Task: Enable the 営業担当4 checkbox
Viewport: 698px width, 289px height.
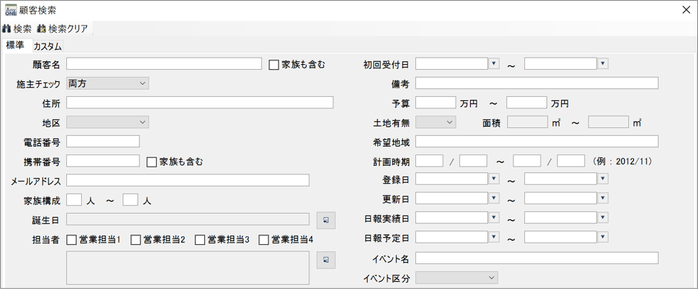Action: (x=264, y=240)
